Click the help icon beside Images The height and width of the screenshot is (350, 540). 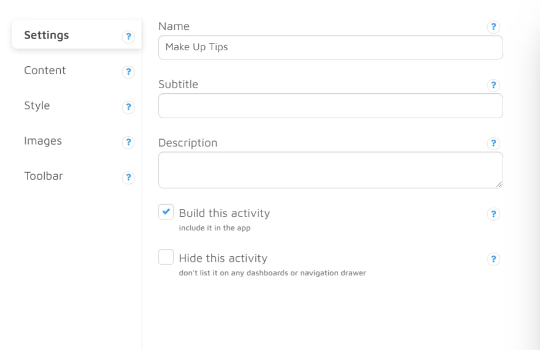click(128, 142)
